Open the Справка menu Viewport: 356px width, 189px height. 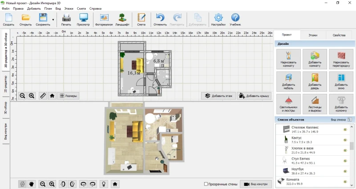tap(95, 8)
